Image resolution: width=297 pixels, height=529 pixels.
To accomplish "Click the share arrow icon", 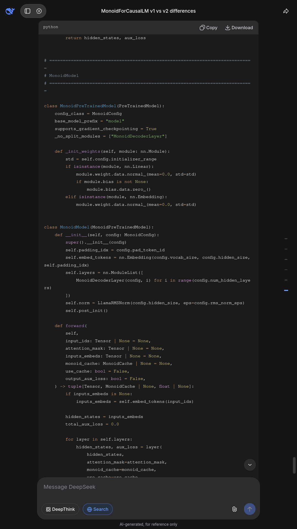I will coord(286,11).
